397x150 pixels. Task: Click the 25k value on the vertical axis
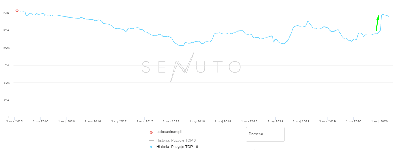click(6, 100)
